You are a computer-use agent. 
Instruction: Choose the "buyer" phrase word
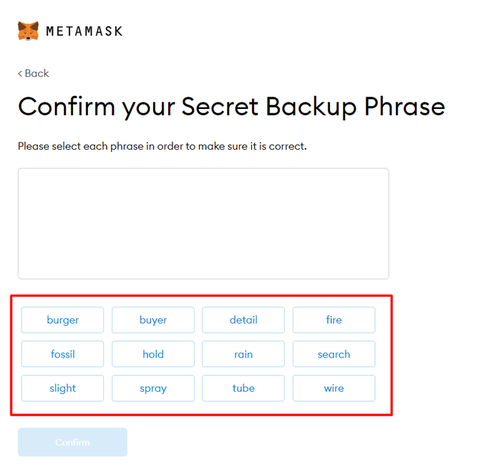click(153, 320)
